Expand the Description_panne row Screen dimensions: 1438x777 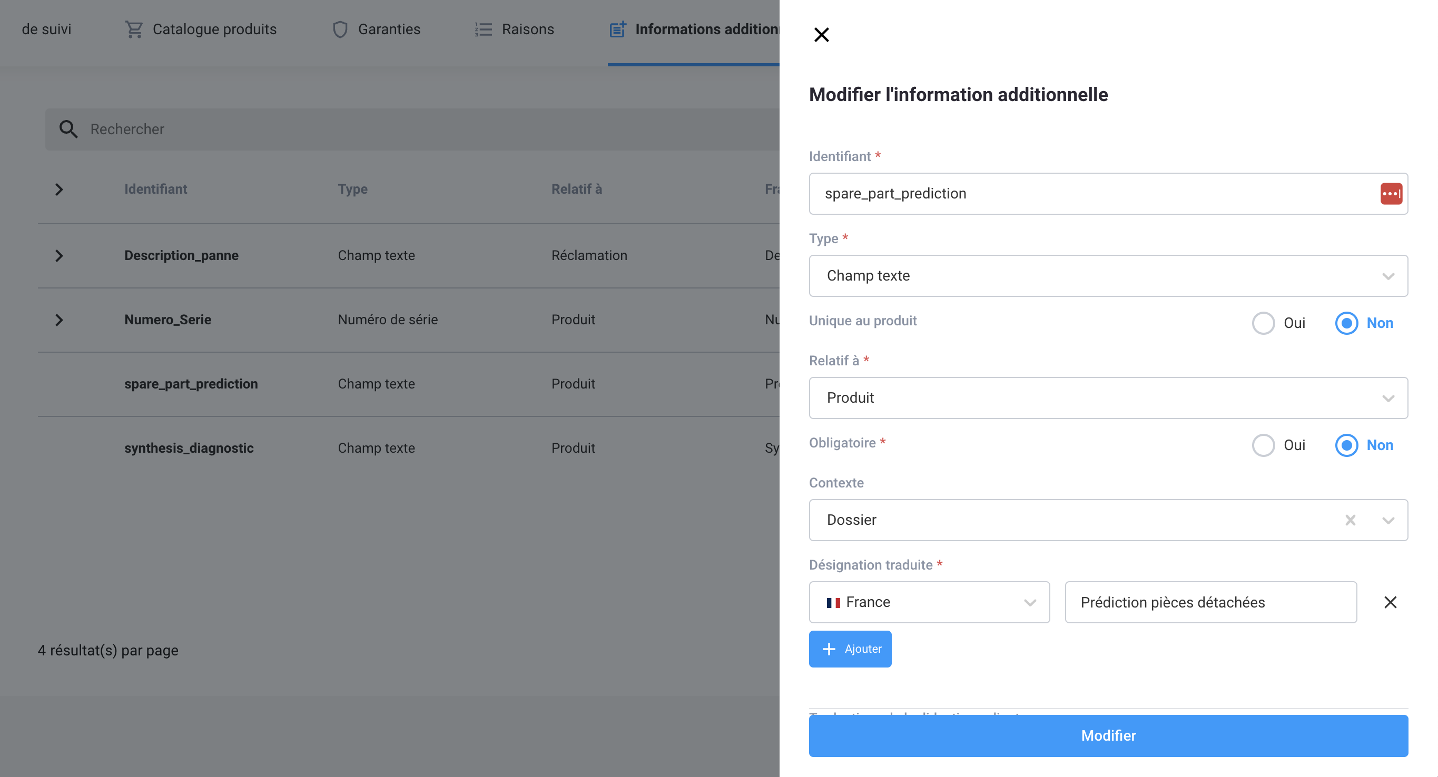59,255
